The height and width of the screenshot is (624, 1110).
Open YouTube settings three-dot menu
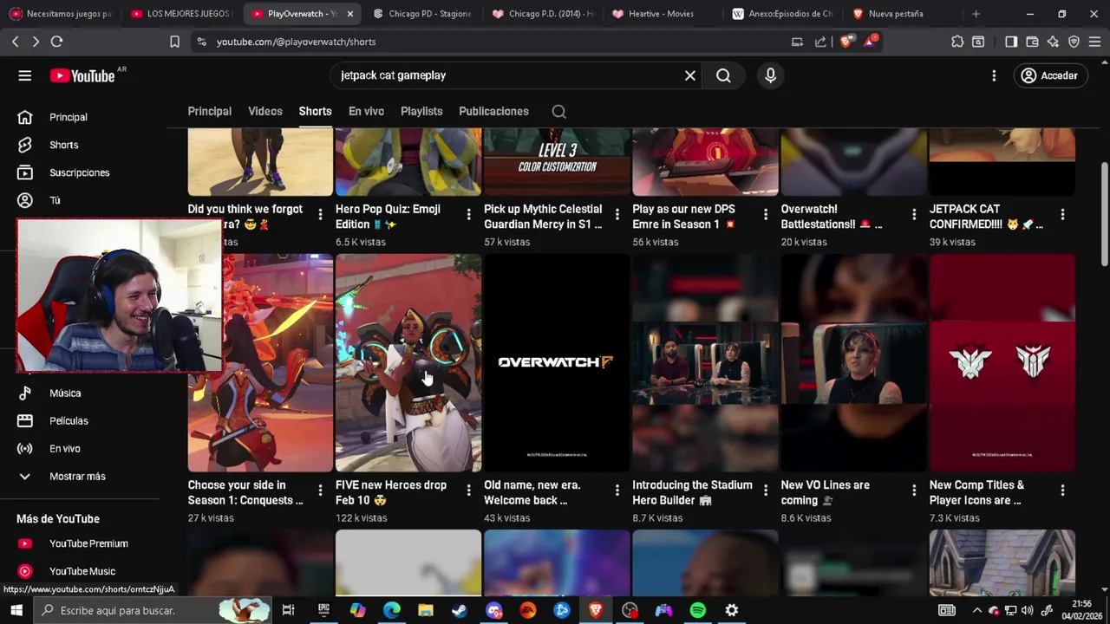point(994,75)
